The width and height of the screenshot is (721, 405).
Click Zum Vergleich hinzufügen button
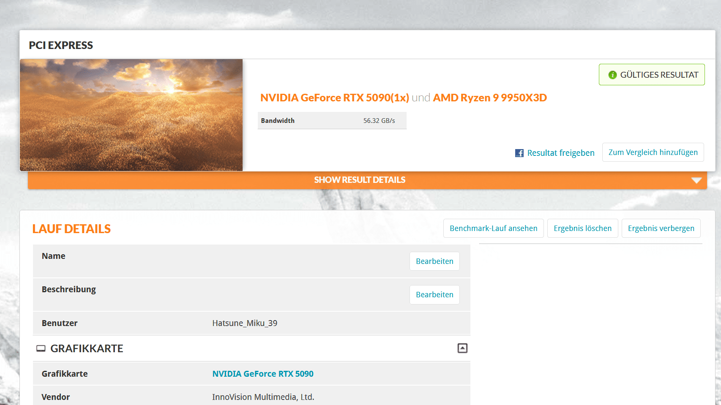[x=653, y=152]
